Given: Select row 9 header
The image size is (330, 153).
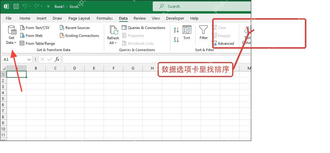Looking at the screenshot, I should coord(3,123).
